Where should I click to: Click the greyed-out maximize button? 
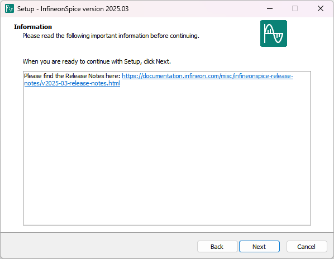[x=295, y=8]
